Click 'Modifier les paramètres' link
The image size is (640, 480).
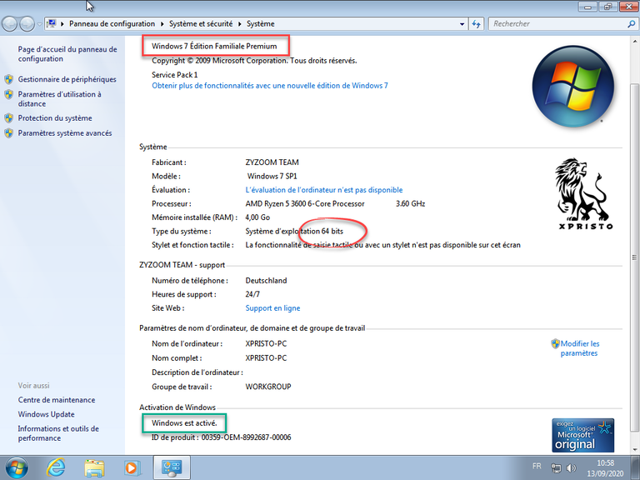click(580, 348)
